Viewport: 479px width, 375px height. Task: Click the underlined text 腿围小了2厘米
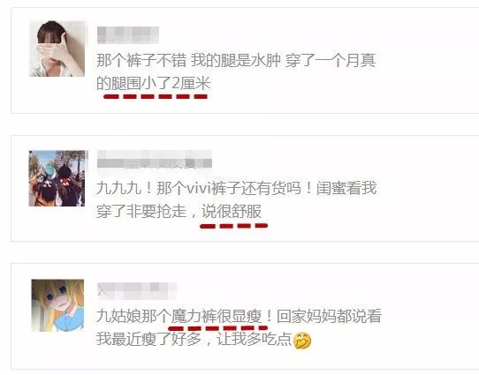tap(161, 83)
